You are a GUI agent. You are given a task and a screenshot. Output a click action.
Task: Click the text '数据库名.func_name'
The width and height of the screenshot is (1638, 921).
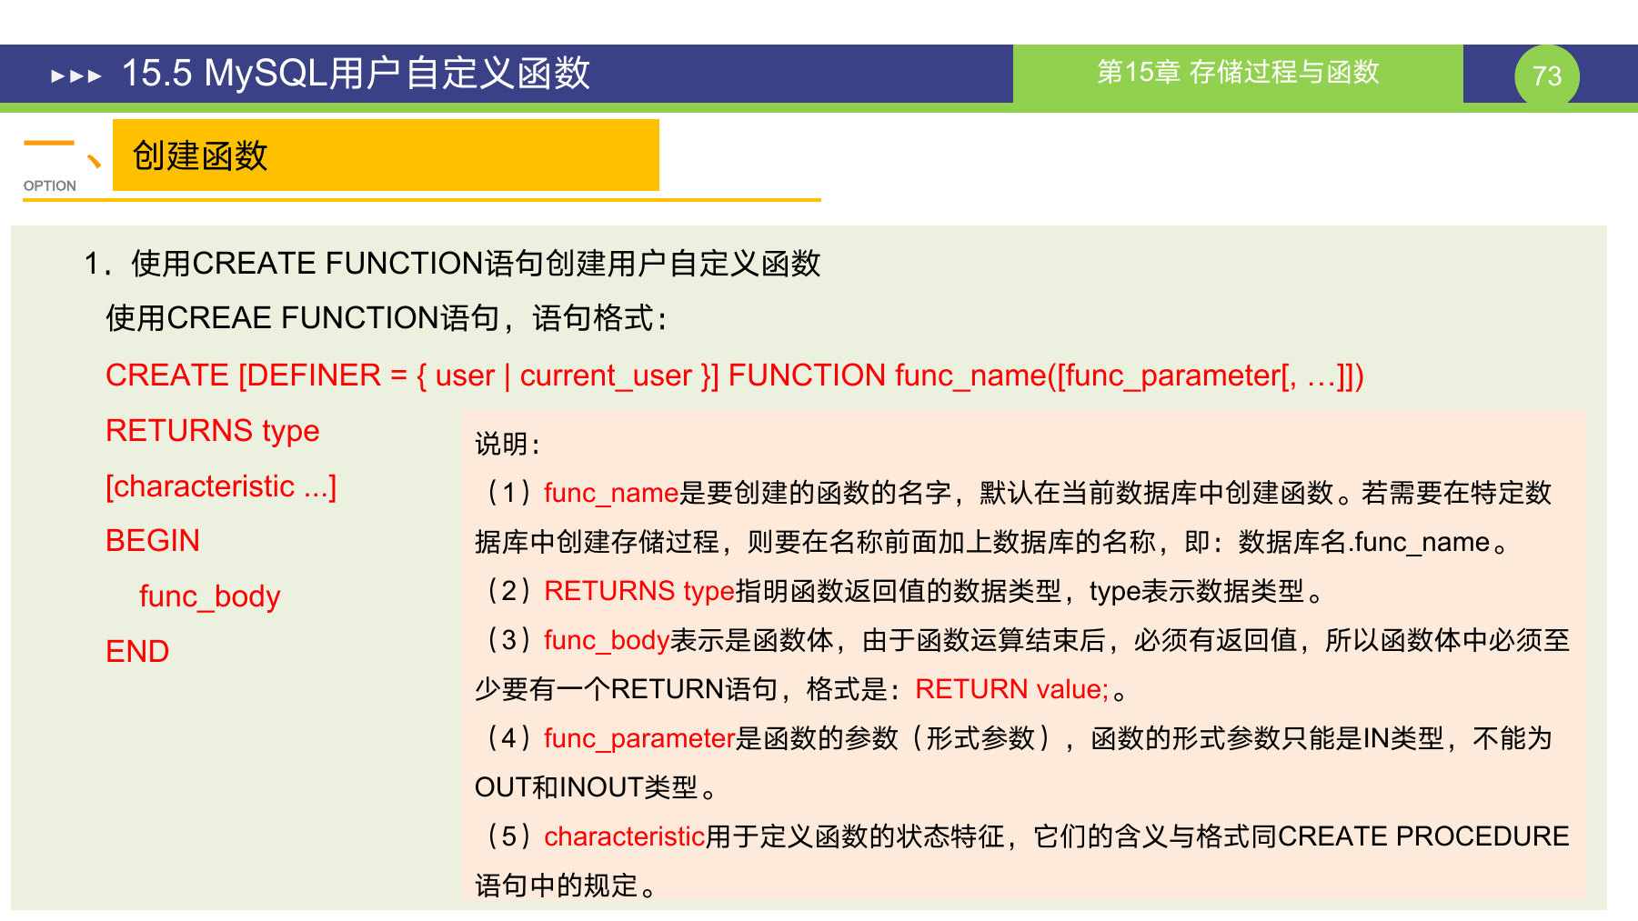point(1363,542)
